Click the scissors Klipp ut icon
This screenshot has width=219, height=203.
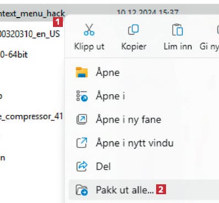(x=89, y=30)
